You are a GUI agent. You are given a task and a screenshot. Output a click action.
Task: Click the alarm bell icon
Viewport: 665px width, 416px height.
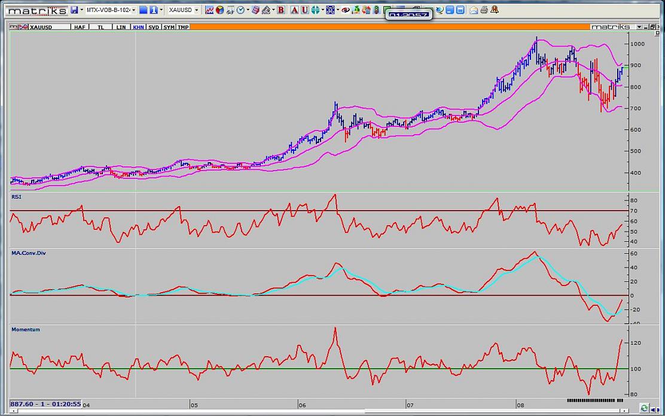pos(495,10)
